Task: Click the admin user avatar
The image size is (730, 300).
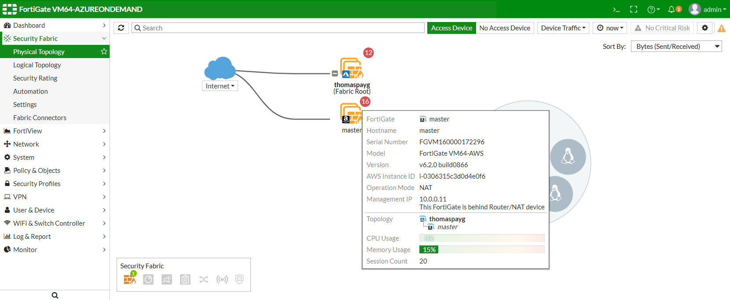Action: tap(695, 9)
